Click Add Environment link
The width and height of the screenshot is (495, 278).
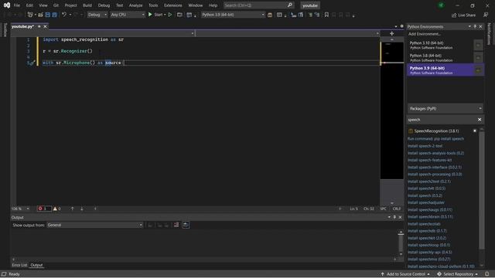425,34
